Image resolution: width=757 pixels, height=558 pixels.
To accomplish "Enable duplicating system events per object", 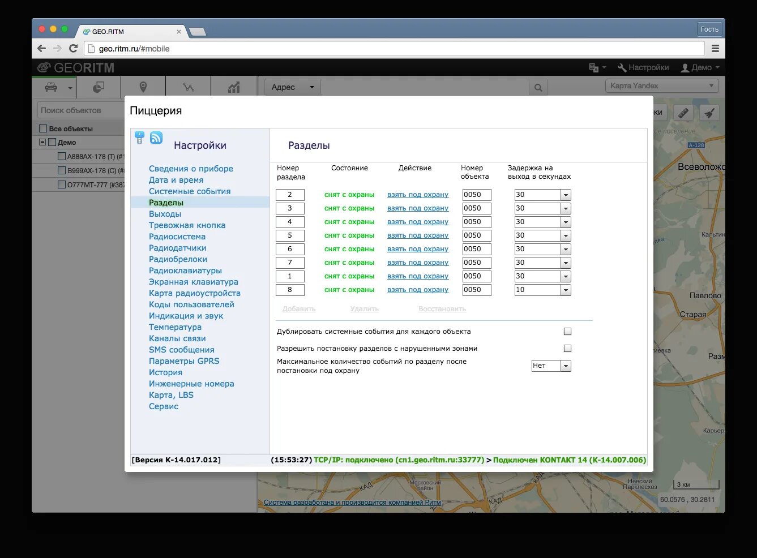I will click(567, 332).
